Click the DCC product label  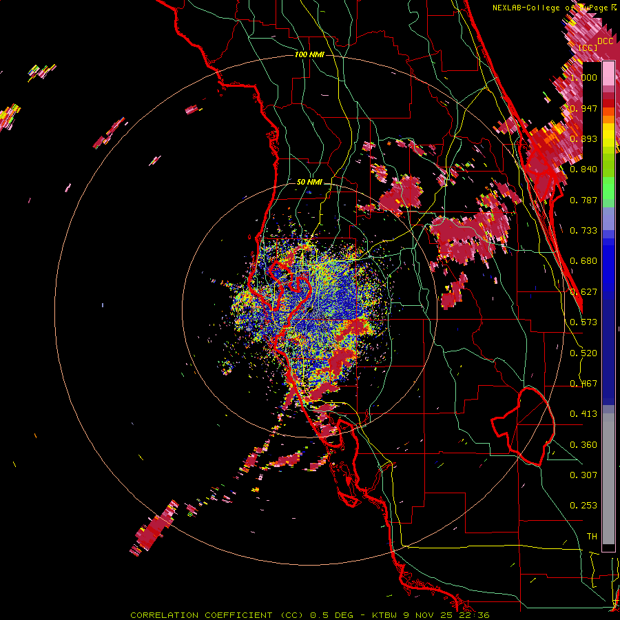pyautogui.click(x=605, y=41)
